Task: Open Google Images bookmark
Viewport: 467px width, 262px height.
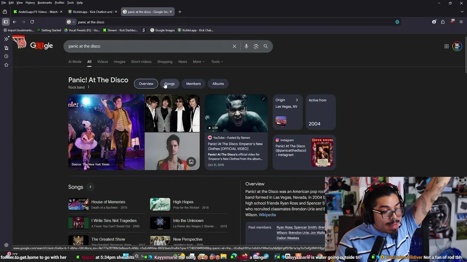Action: pyautogui.click(x=163, y=30)
